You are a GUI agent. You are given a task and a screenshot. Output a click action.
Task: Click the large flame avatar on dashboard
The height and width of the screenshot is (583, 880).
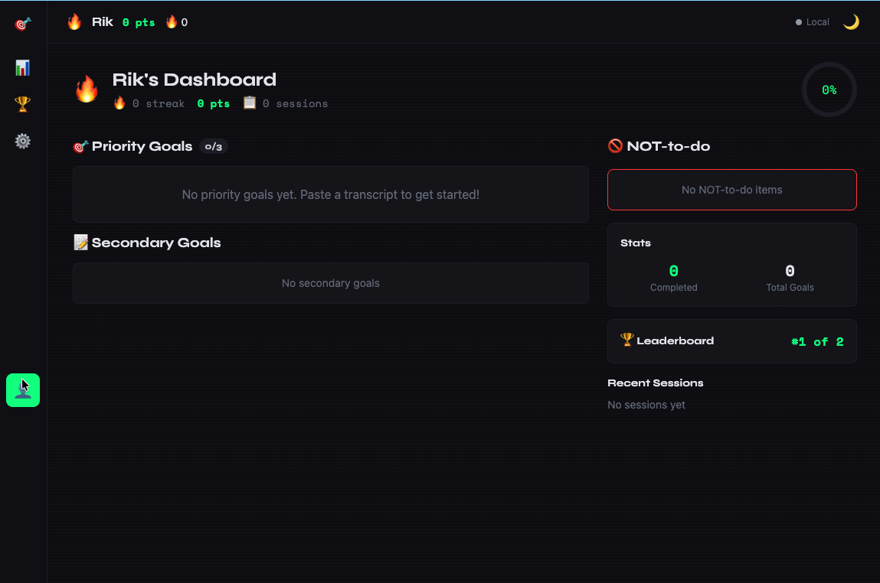pos(87,90)
